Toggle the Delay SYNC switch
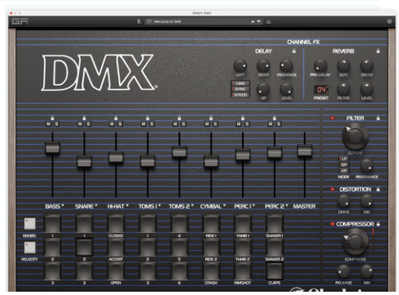 (240, 89)
